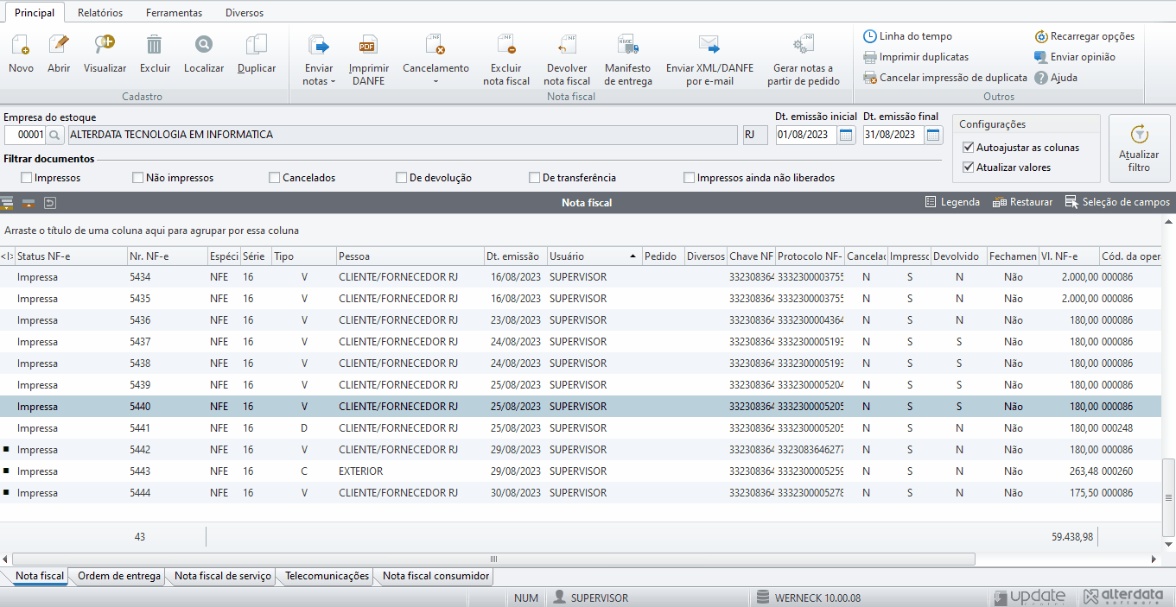The image size is (1176, 607).
Task: Sort by Status NF-e column header
Action: point(70,256)
